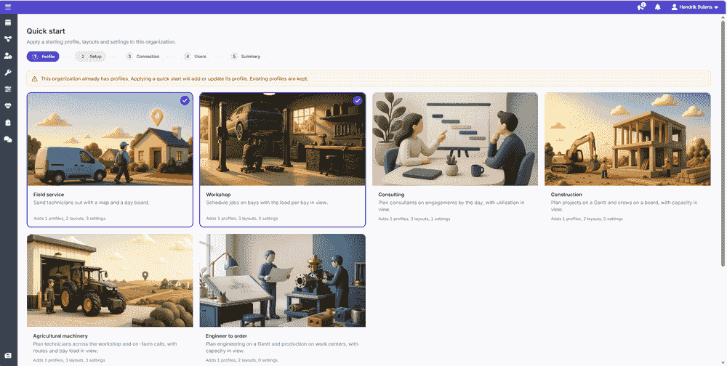The height and width of the screenshot is (366, 727).
Task: Deselect the checkmark on the Workshop card
Action: [x=358, y=100]
